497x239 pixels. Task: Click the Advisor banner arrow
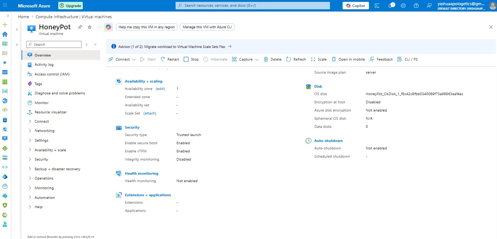pyautogui.click(x=230, y=46)
